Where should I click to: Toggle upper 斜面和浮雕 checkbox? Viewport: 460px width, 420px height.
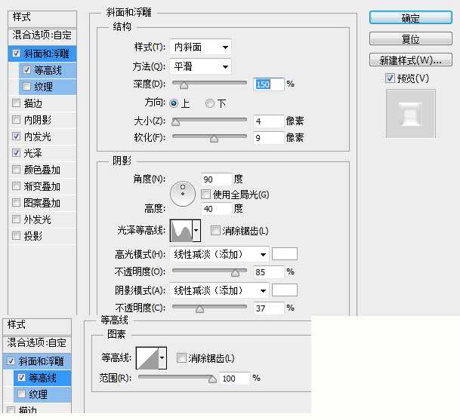tap(16, 53)
